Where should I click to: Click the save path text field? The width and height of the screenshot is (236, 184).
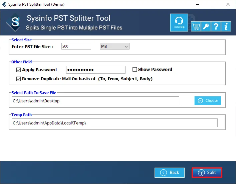coord(95,101)
